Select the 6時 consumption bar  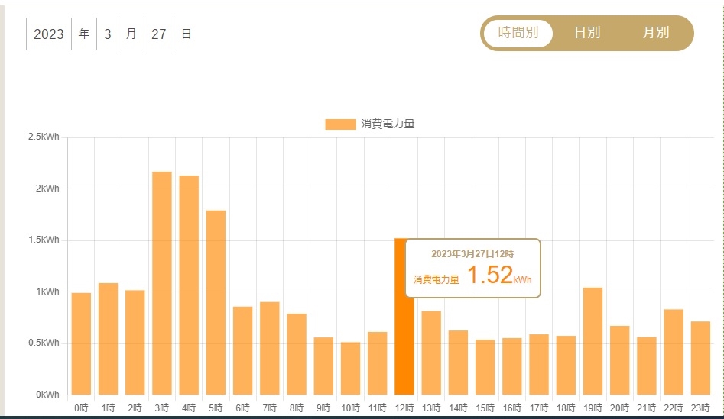pyautogui.click(x=242, y=350)
